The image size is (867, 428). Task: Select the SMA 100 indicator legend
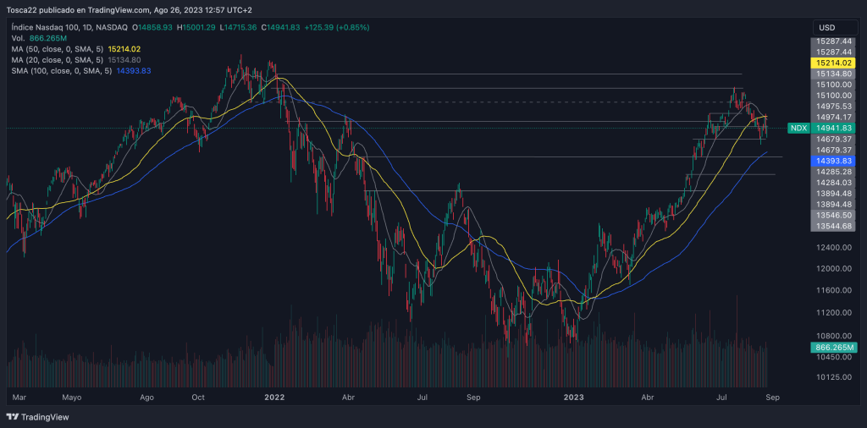click(81, 71)
